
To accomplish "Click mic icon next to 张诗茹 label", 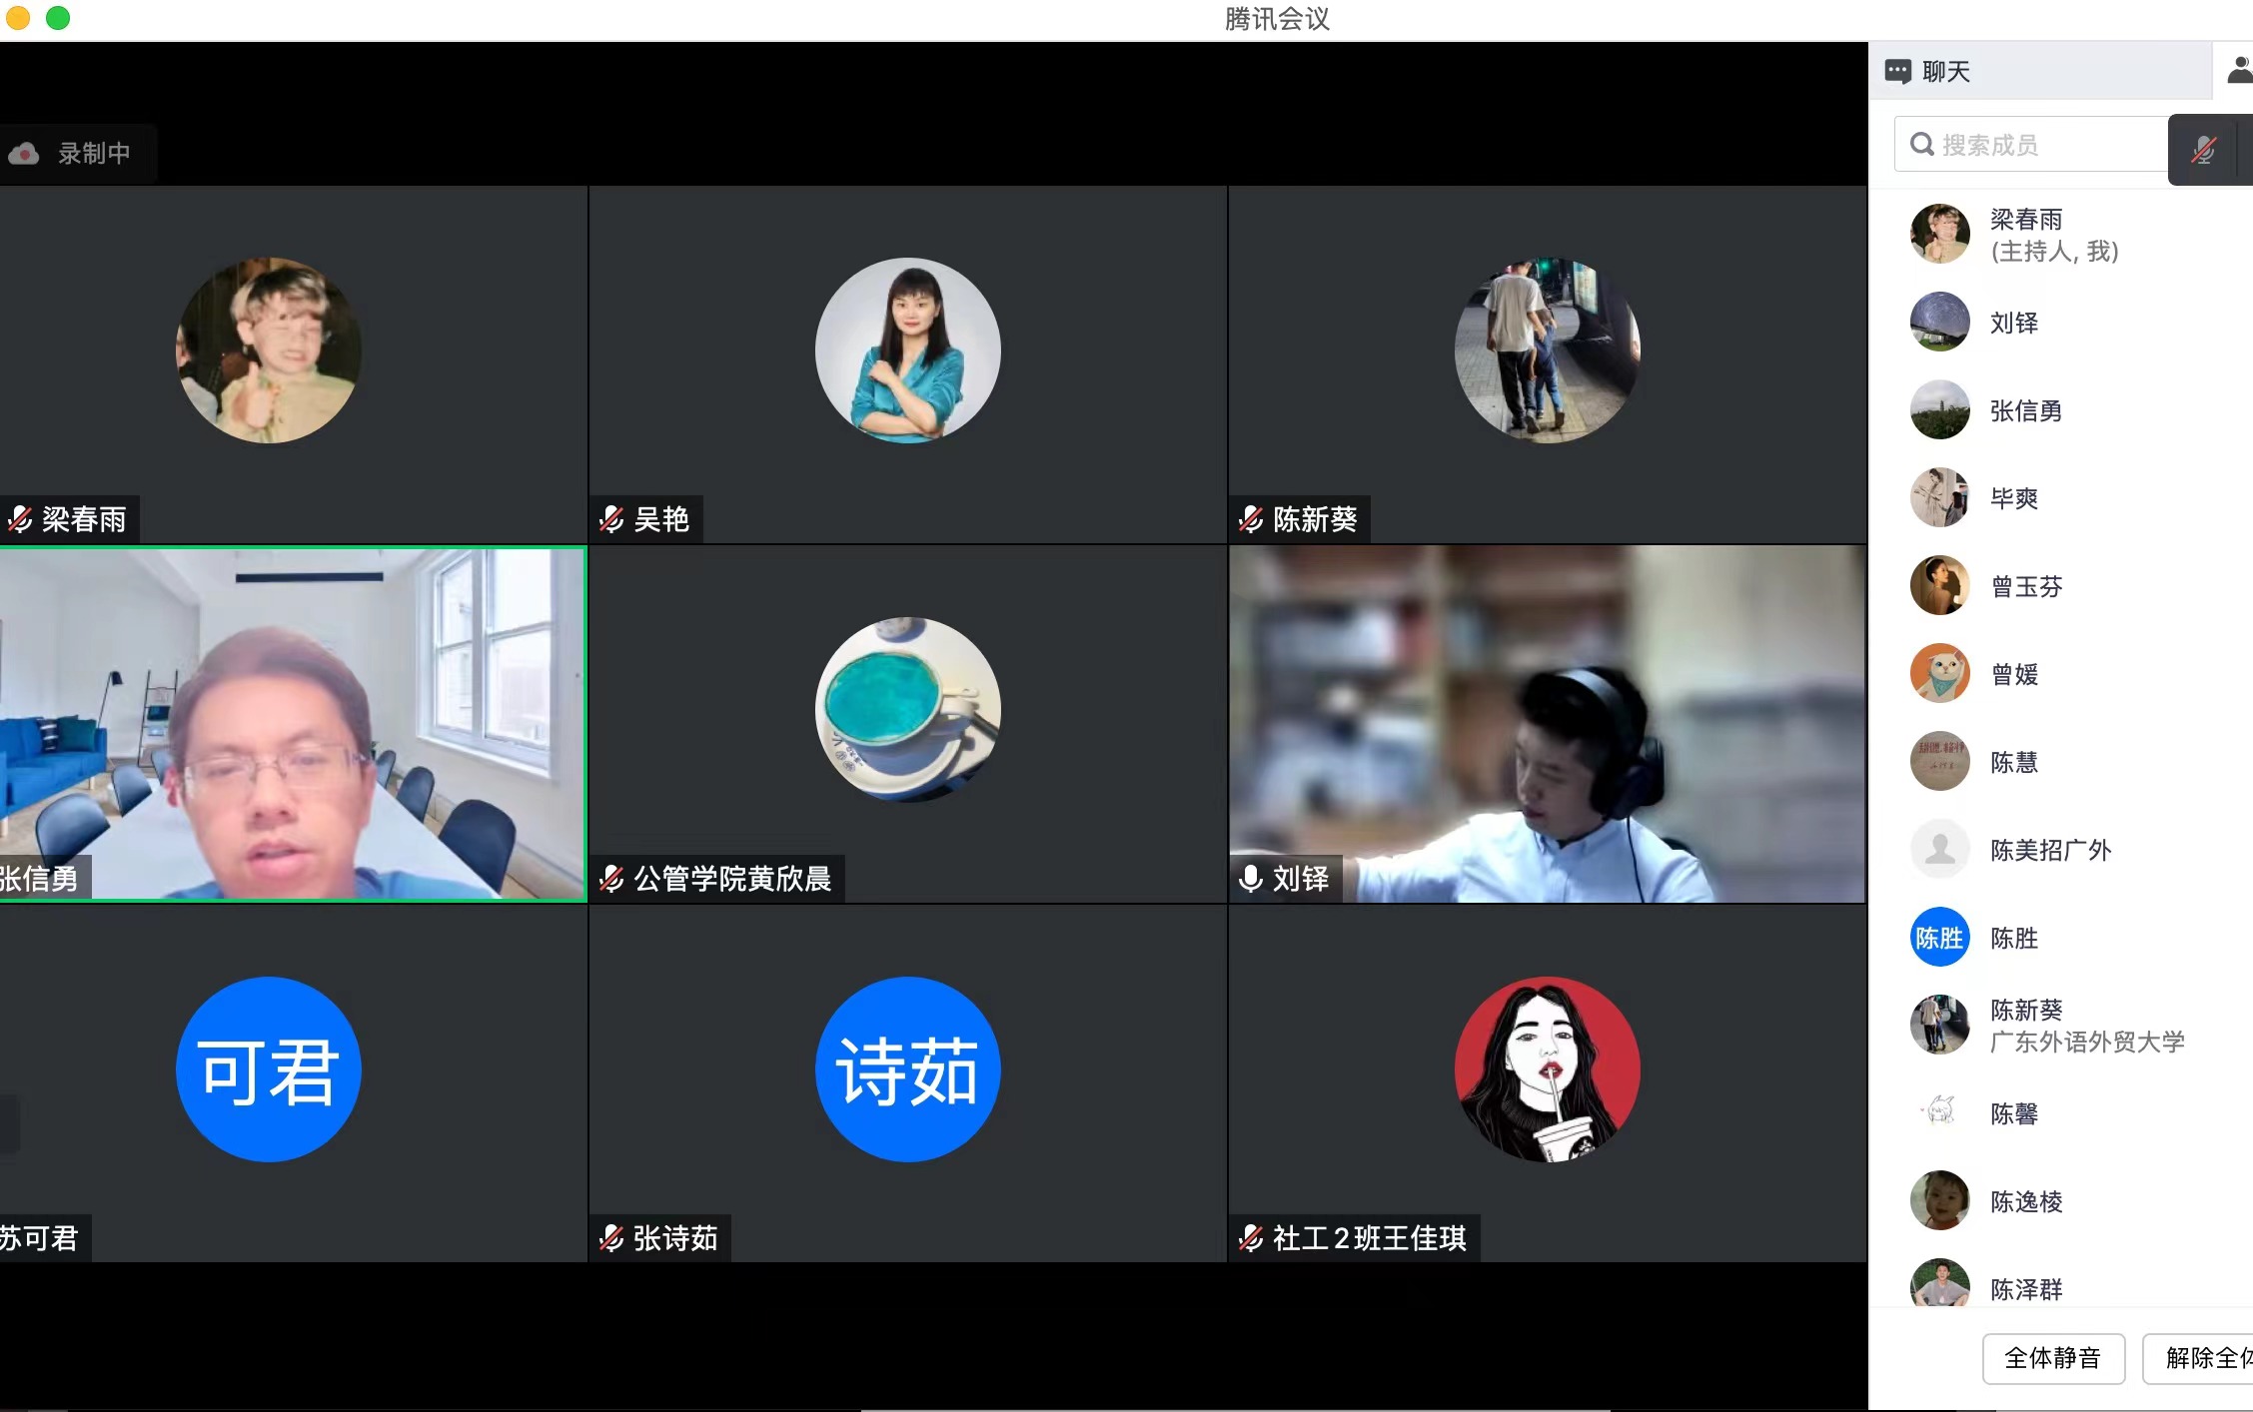I will [611, 1238].
